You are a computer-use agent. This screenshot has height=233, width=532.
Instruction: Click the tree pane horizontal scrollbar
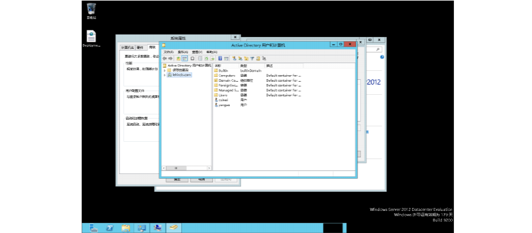pyautogui.click(x=186, y=168)
